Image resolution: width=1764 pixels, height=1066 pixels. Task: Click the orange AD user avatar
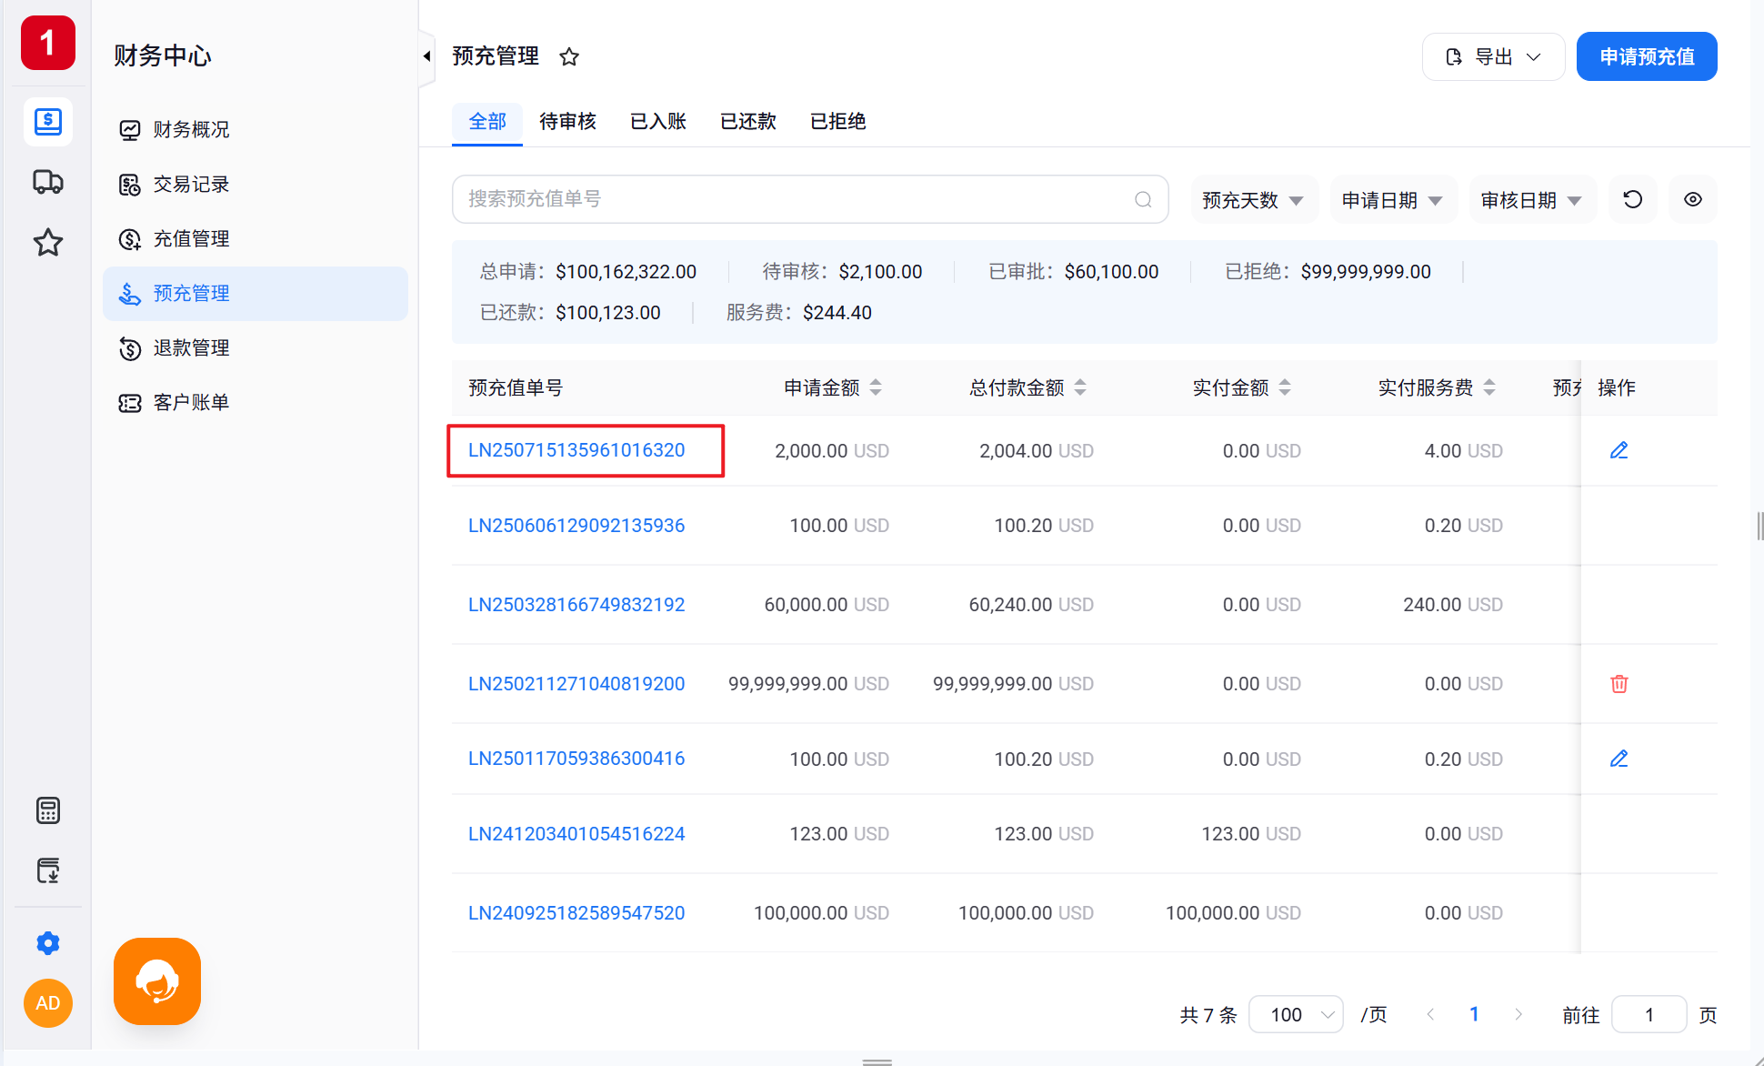coord(48,1003)
